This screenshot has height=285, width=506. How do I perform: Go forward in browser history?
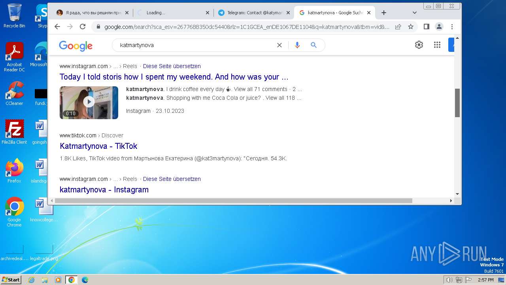coord(70,27)
